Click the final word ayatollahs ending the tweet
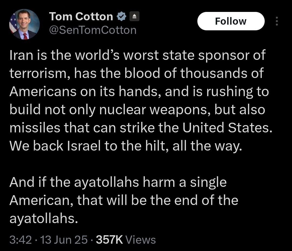This screenshot has height=251, width=292. point(41,219)
